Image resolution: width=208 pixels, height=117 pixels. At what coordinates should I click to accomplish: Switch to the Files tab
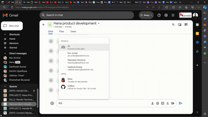(x=62, y=31)
